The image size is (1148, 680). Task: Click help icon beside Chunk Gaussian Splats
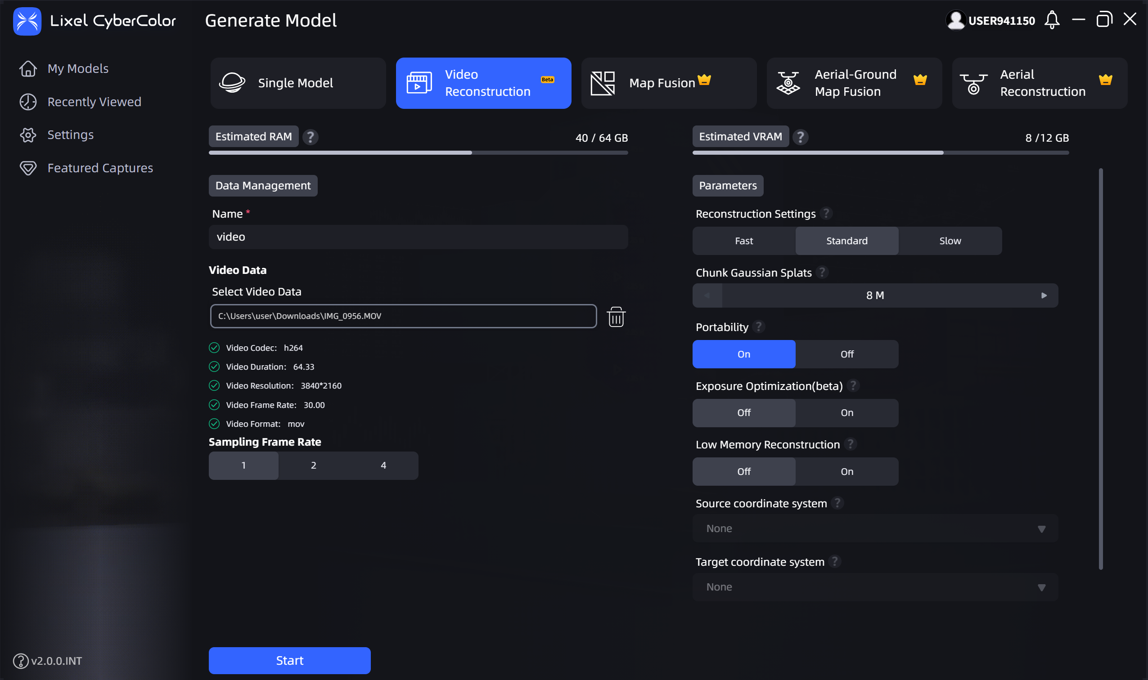822,272
